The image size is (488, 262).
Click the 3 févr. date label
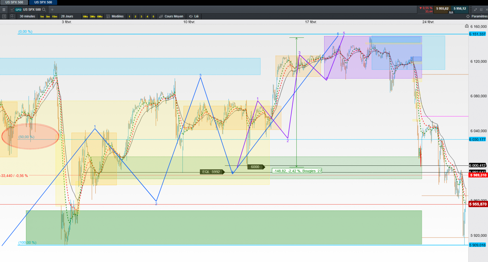click(67, 22)
